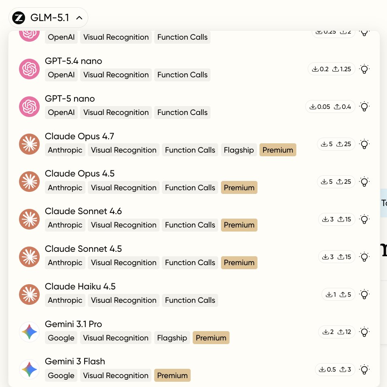Click the Anthropic logo next to Claude Haiku 4.5
Screen dimensions: 387x387
click(30, 294)
